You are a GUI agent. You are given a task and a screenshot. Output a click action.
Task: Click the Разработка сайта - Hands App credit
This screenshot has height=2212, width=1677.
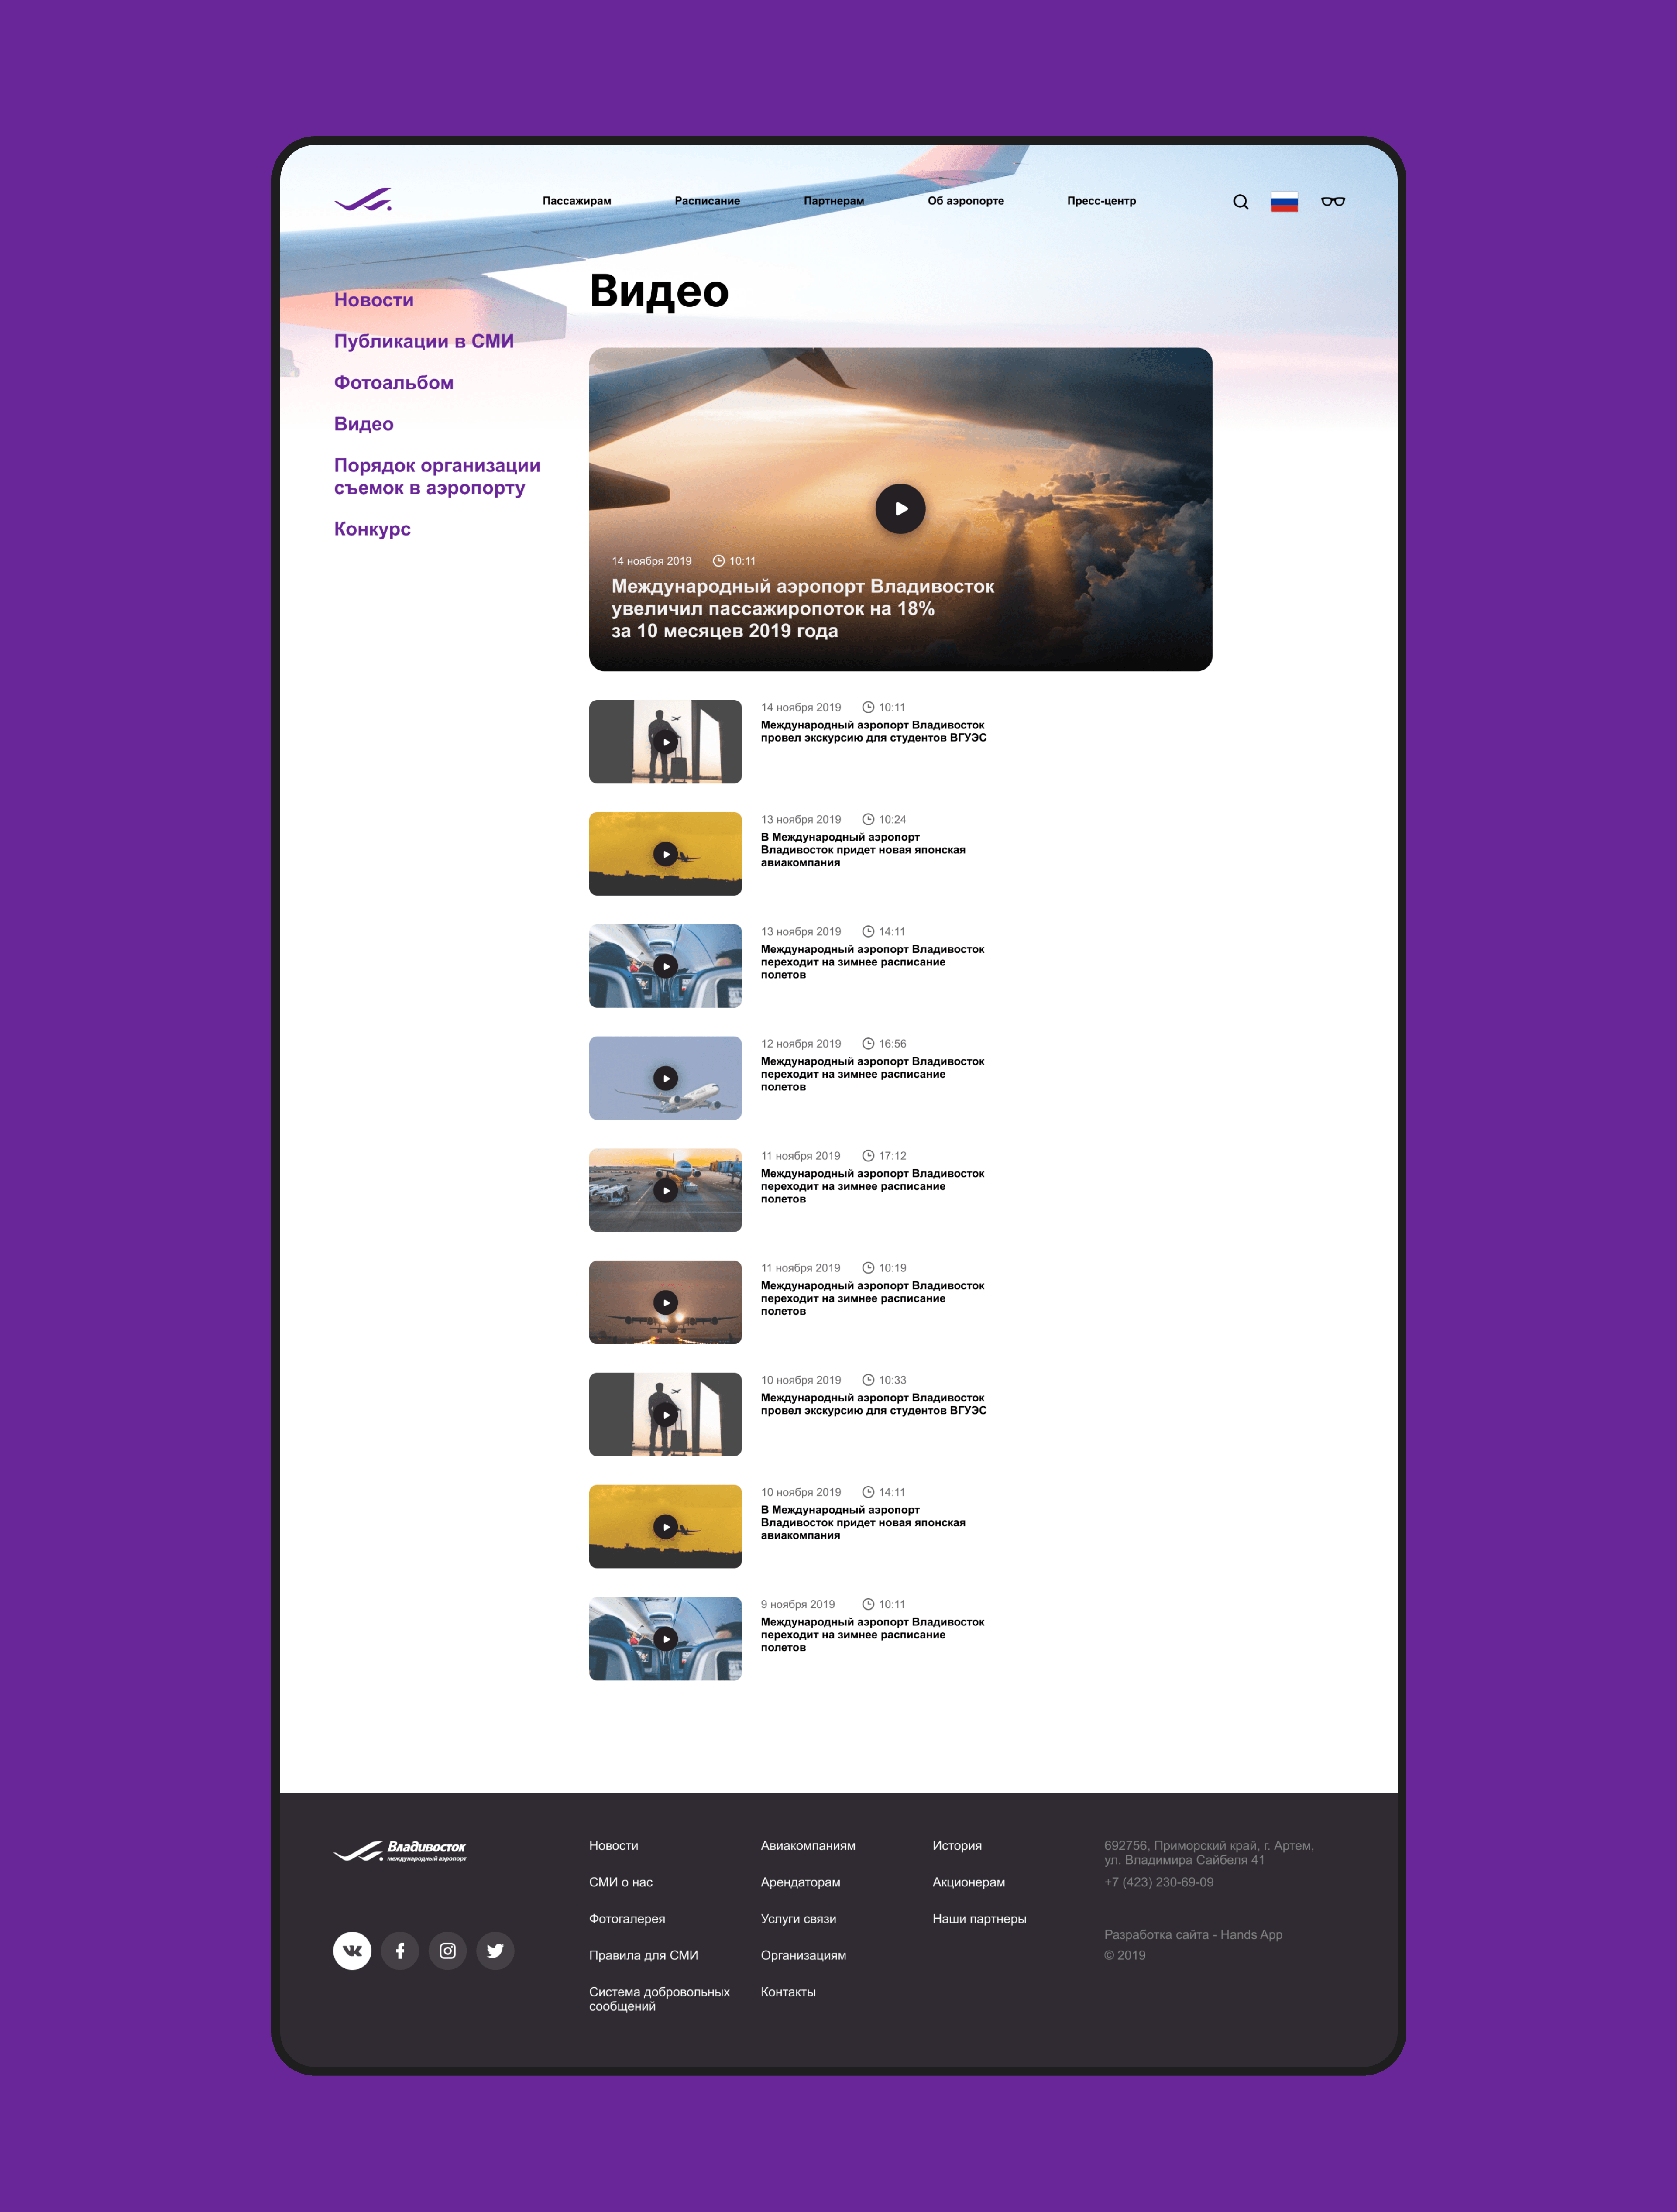[1193, 1935]
